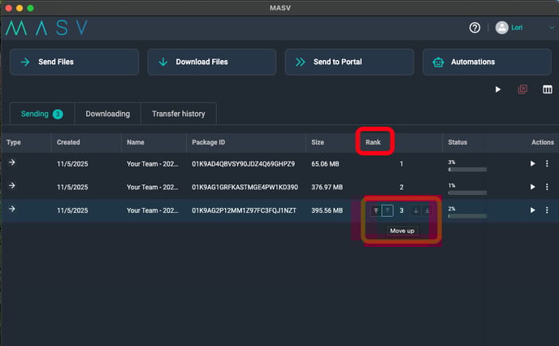Click send arrow icon of 376.97 MB row

tap(12, 185)
